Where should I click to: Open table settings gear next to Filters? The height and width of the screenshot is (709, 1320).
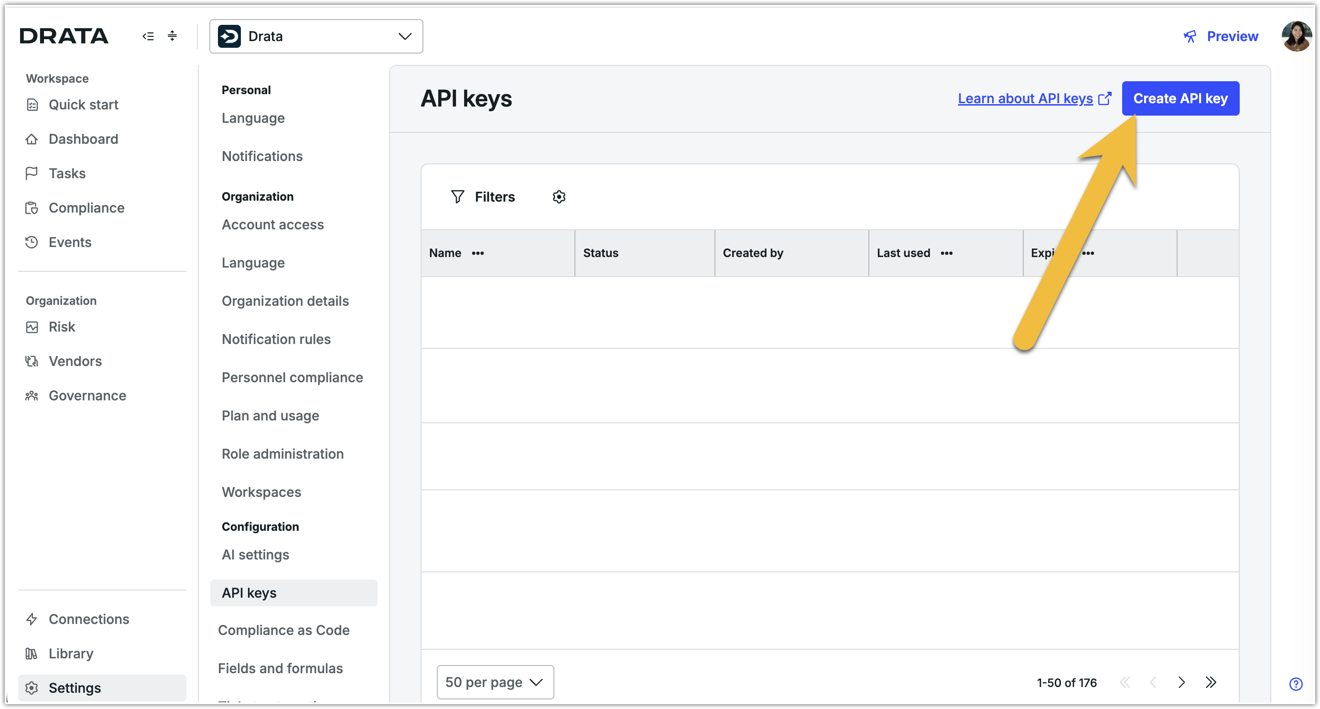point(559,197)
